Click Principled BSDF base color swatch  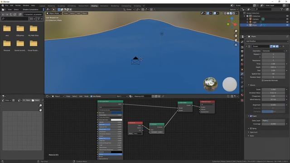pos(116,113)
